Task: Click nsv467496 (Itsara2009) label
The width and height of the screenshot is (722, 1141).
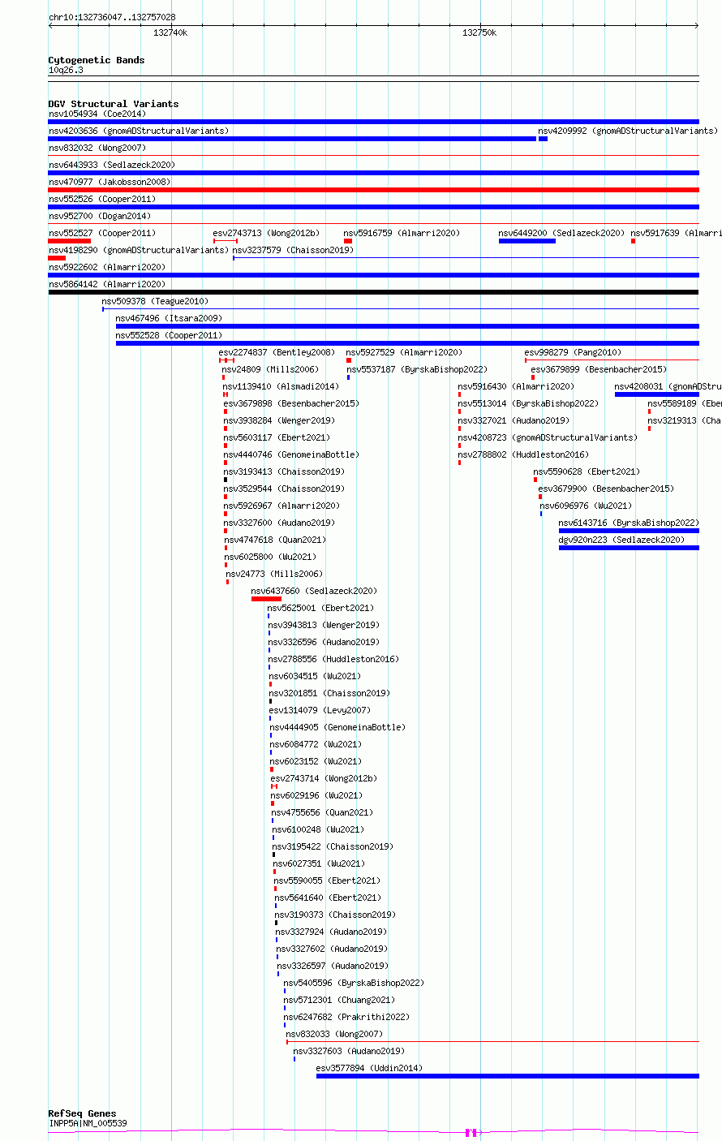Action: 169,318
